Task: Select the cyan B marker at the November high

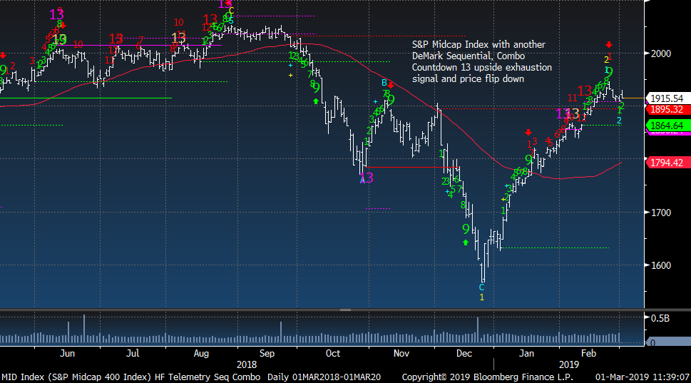Action: (x=384, y=83)
